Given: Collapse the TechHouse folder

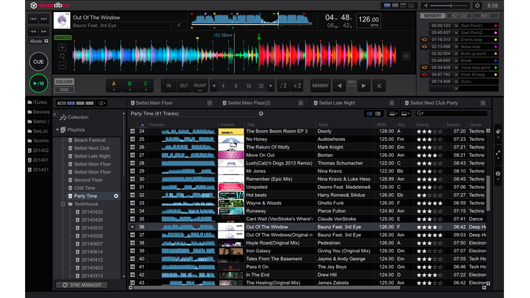Looking at the screenshot, I should [63, 204].
